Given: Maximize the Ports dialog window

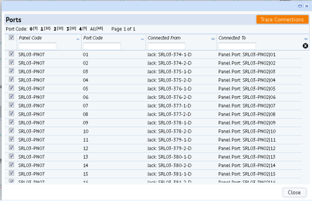Looking at the screenshot, I should click(x=300, y=6).
